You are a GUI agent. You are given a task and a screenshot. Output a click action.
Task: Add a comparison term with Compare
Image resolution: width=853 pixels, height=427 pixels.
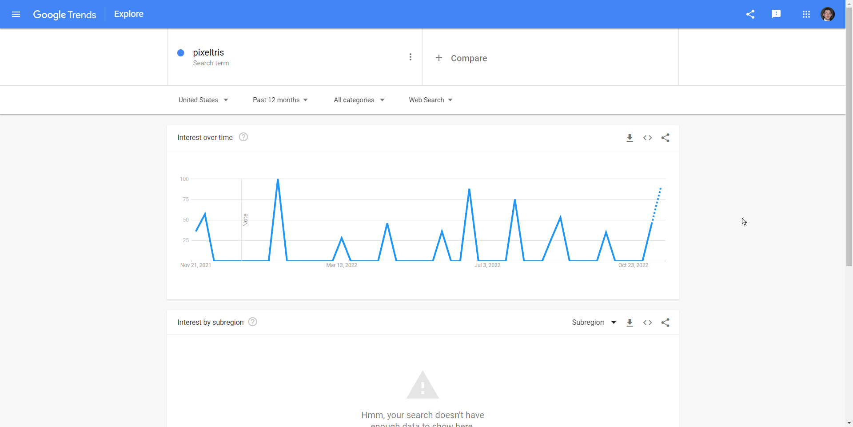(461, 58)
